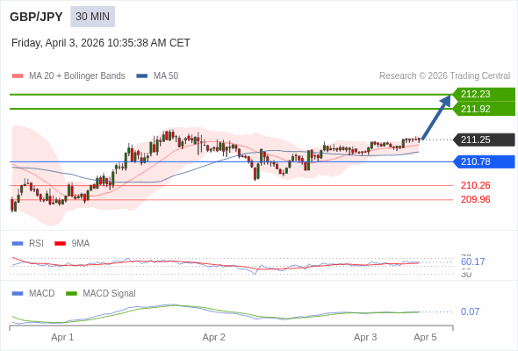Click the 210.78 blue pivot label
Viewport: 518px width, 351px height.
click(x=484, y=161)
